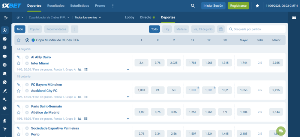Open the Deportes top menu
This screenshot has height=137, width=300.
[x=34, y=6]
